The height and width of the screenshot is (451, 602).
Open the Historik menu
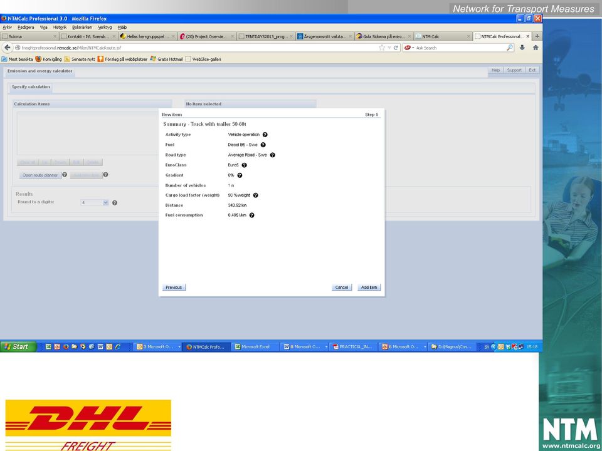[x=60, y=27]
